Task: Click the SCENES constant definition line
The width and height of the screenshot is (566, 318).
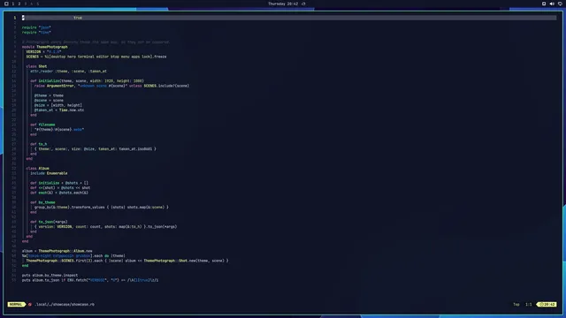Action: 96,57
